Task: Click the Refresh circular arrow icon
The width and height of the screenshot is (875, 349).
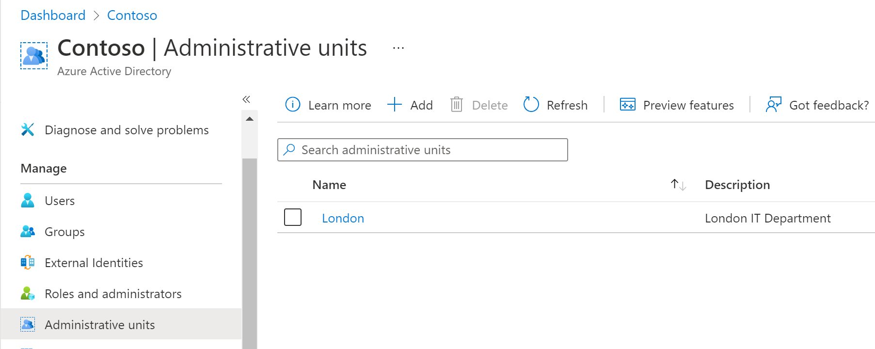Action: [x=531, y=105]
